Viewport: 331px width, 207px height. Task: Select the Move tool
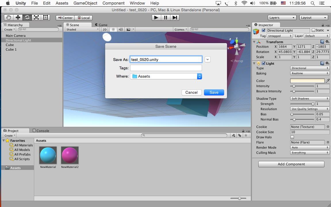pyautogui.click(x=18, y=18)
